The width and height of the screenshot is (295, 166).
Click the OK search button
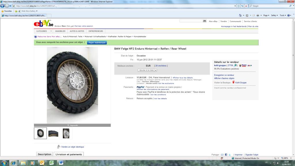[x=205, y=21]
